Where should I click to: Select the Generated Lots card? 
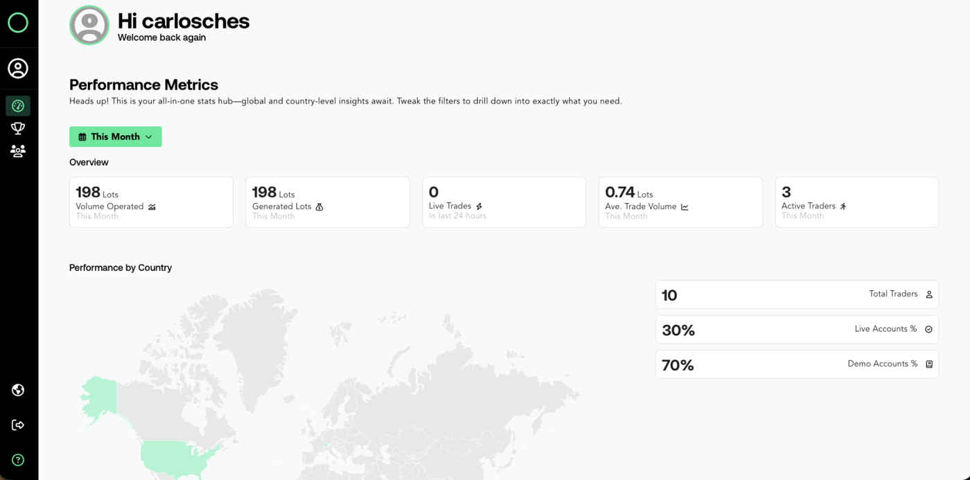tap(327, 202)
